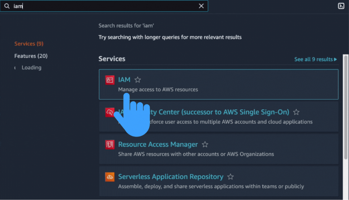The height and width of the screenshot is (200, 349).
Task: Star the Resource Access Manager result
Action: [x=205, y=144]
